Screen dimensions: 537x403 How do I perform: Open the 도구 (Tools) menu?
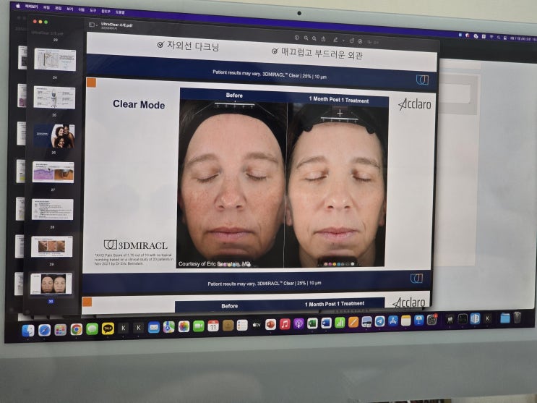(93, 10)
